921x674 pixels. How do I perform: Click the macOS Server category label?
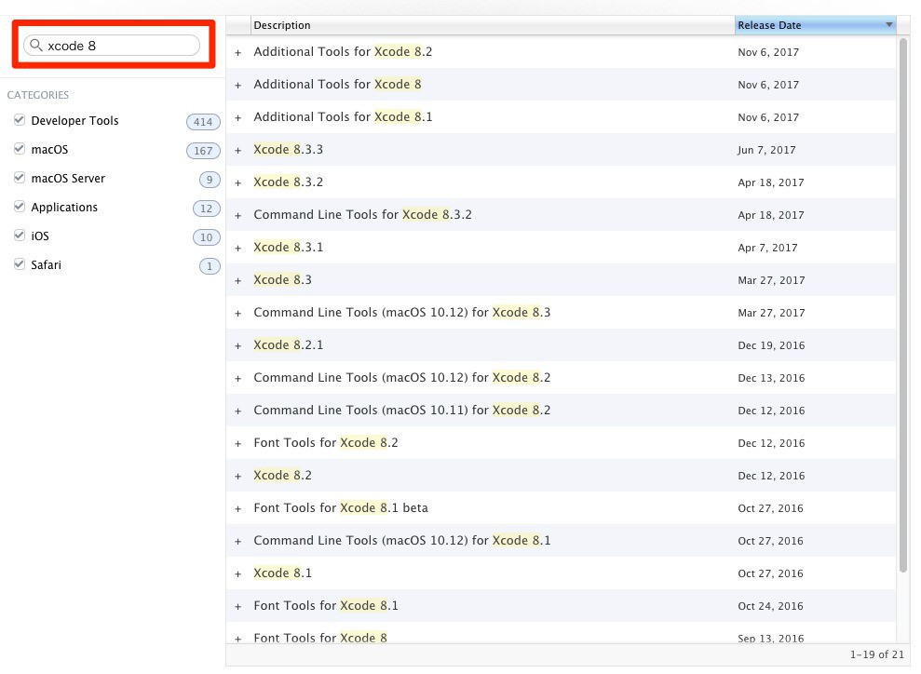click(x=68, y=178)
